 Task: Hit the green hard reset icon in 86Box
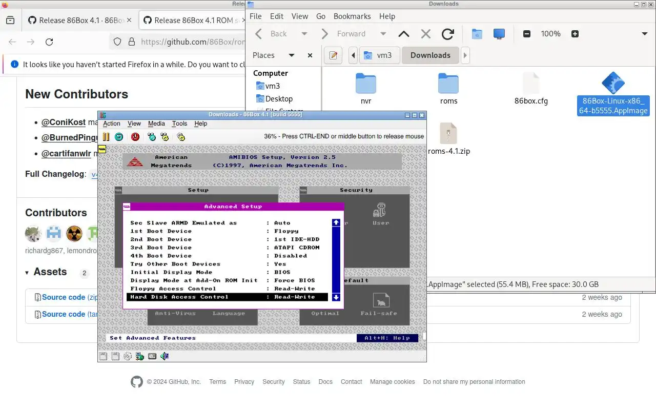(x=119, y=137)
